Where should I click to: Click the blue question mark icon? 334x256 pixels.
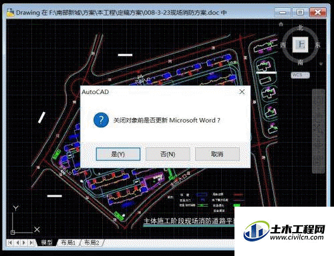click(101, 120)
